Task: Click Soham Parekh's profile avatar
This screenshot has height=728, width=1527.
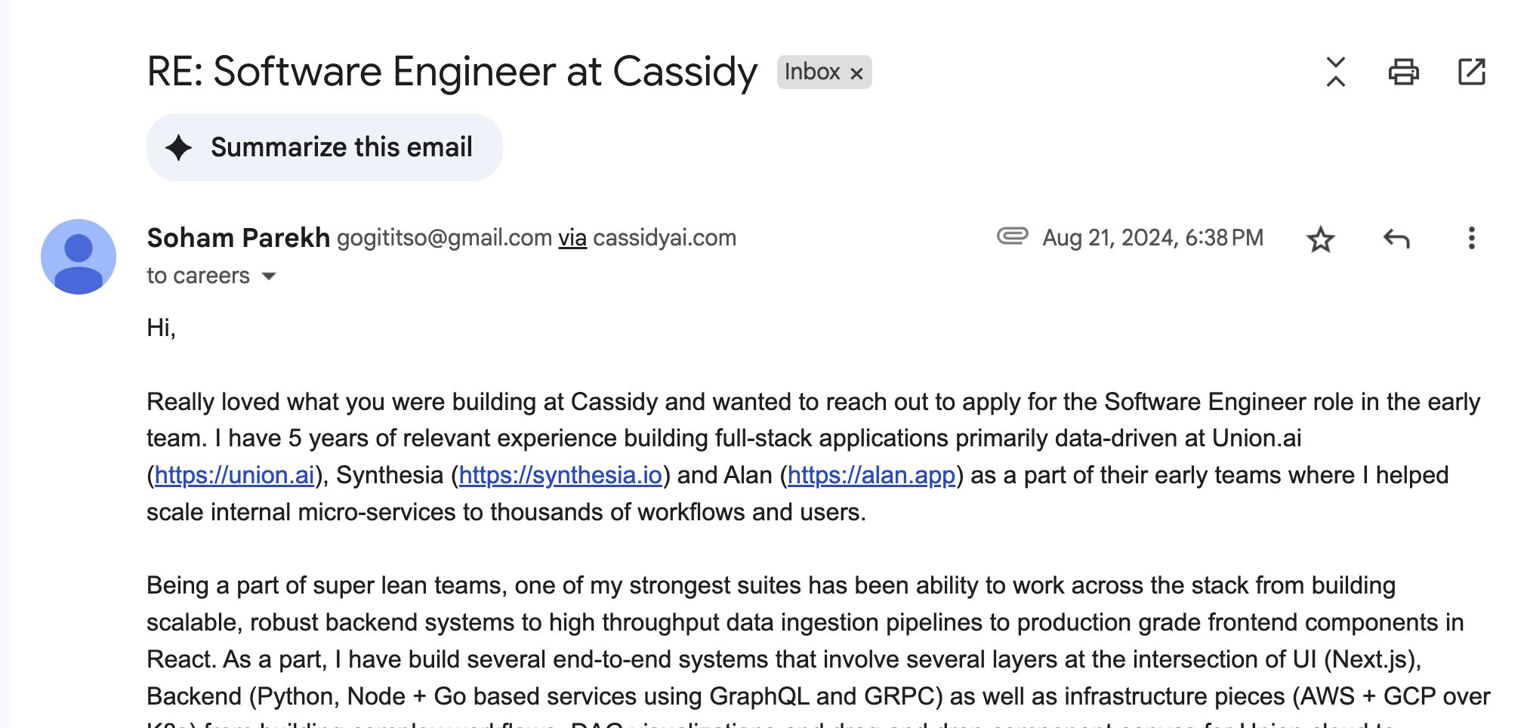Action: (x=79, y=257)
